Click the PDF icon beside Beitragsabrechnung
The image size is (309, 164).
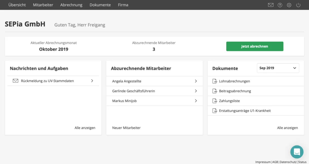[215, 91]
